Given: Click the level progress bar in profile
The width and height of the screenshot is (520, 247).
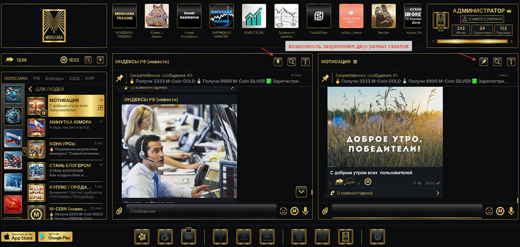Looking at the screenshot, I should point(472,42).
